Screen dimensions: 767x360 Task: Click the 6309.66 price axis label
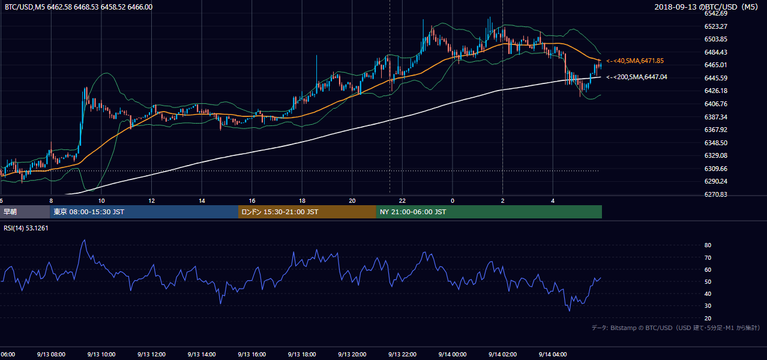click(715, 169)
